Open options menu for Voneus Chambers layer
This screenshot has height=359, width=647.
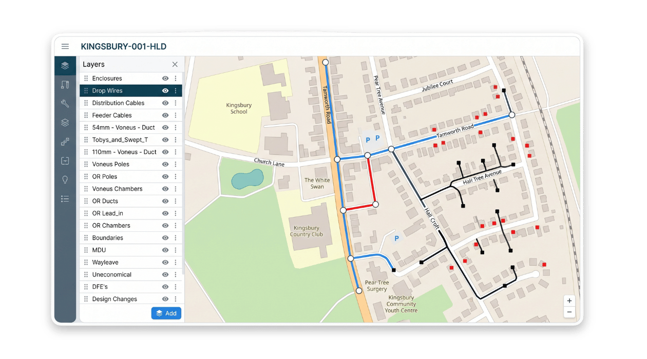click(176, 189)
